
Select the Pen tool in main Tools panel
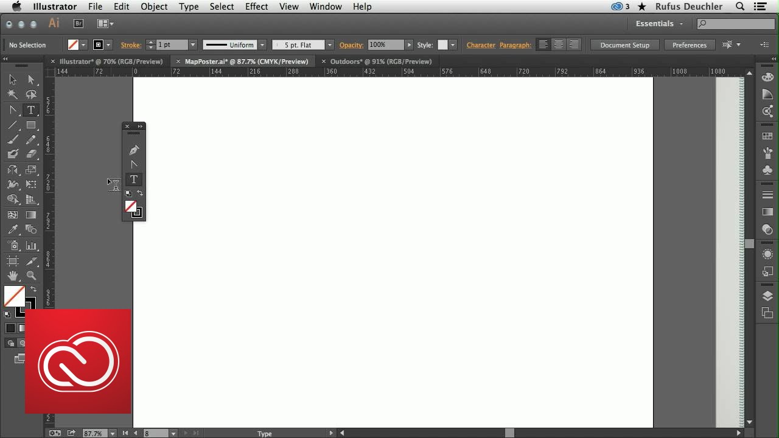coord(13,110)
